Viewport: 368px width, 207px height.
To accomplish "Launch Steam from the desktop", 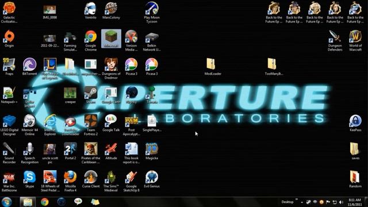I will [91, 95].
